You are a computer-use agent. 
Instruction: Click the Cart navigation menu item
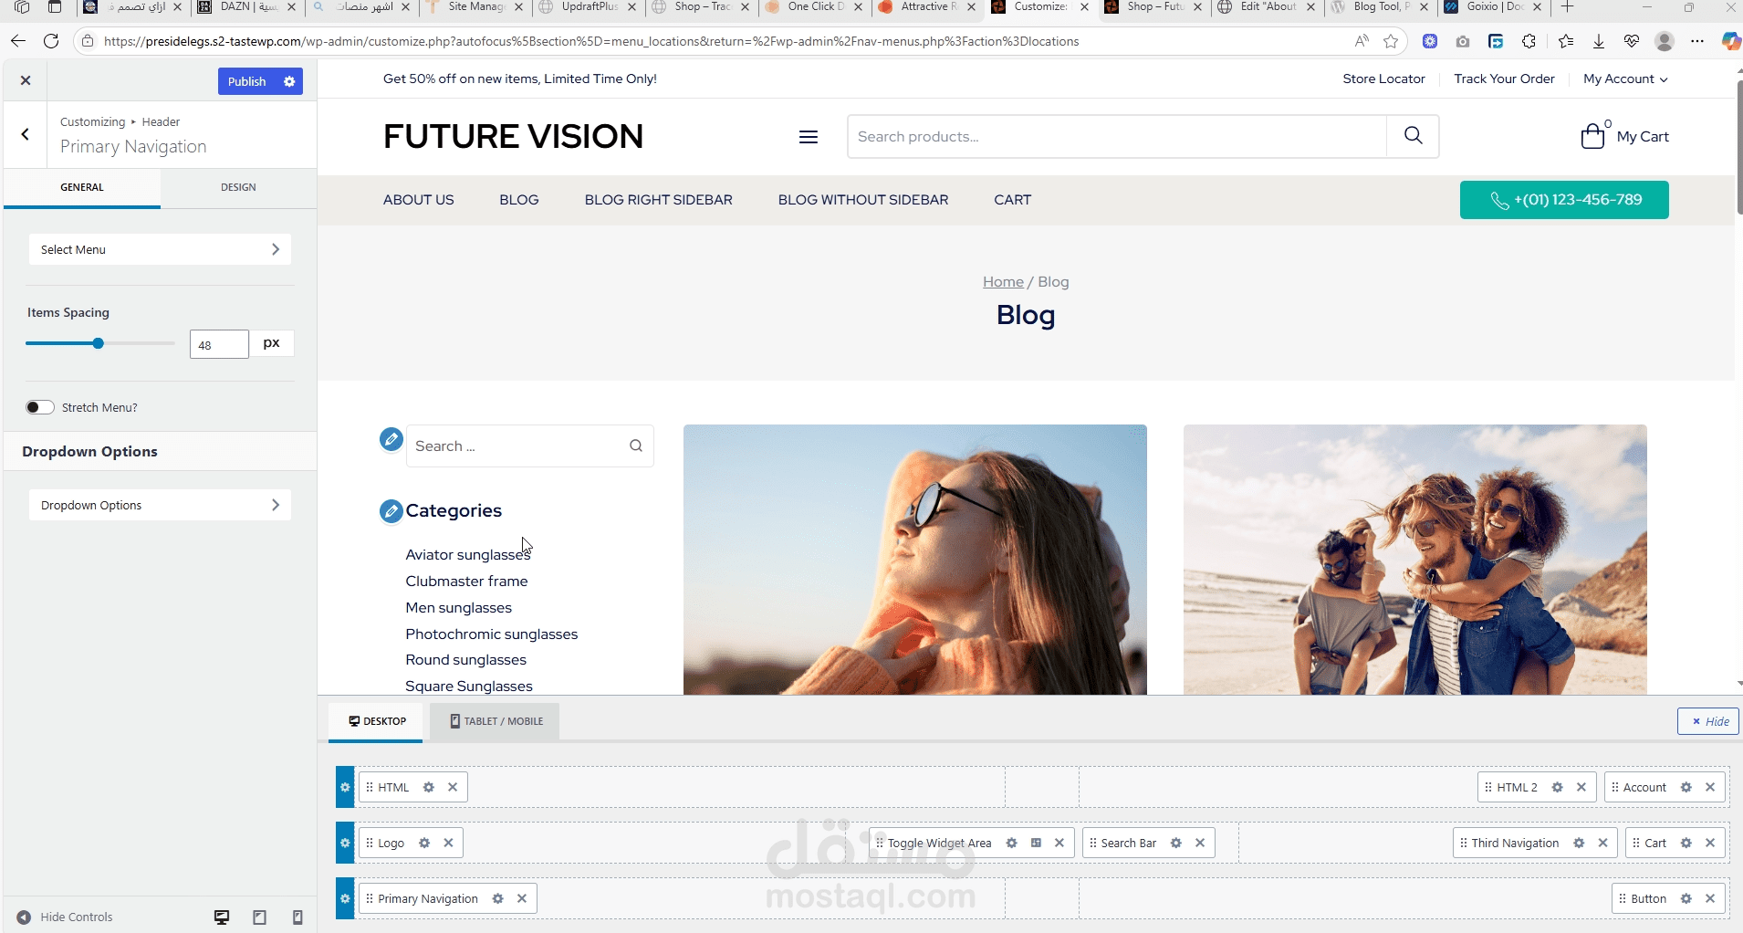pos(1012,200)
